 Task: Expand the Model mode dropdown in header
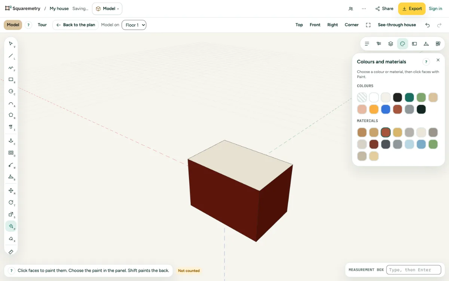pos(107,9)
